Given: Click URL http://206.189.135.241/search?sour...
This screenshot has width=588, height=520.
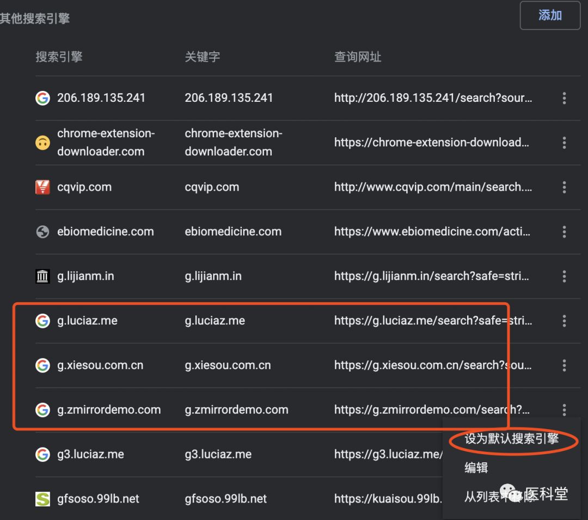Looking at the screenshot, I should click(433, 98).
